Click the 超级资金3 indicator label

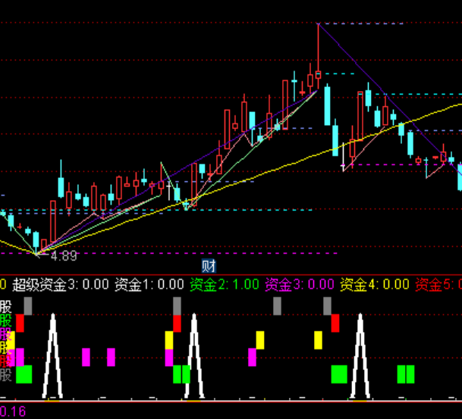point(55,285)
